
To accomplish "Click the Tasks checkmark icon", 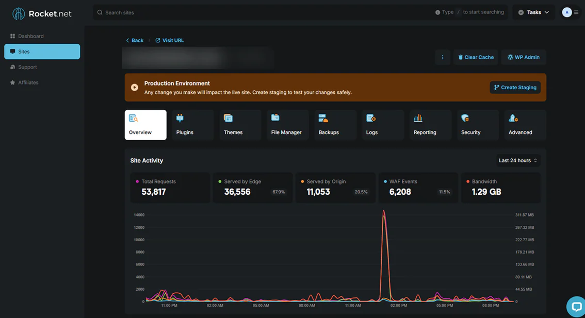I will click(521, 12).
